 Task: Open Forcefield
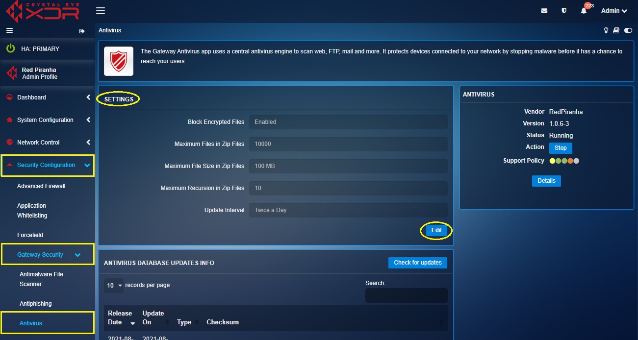point(30,235)
